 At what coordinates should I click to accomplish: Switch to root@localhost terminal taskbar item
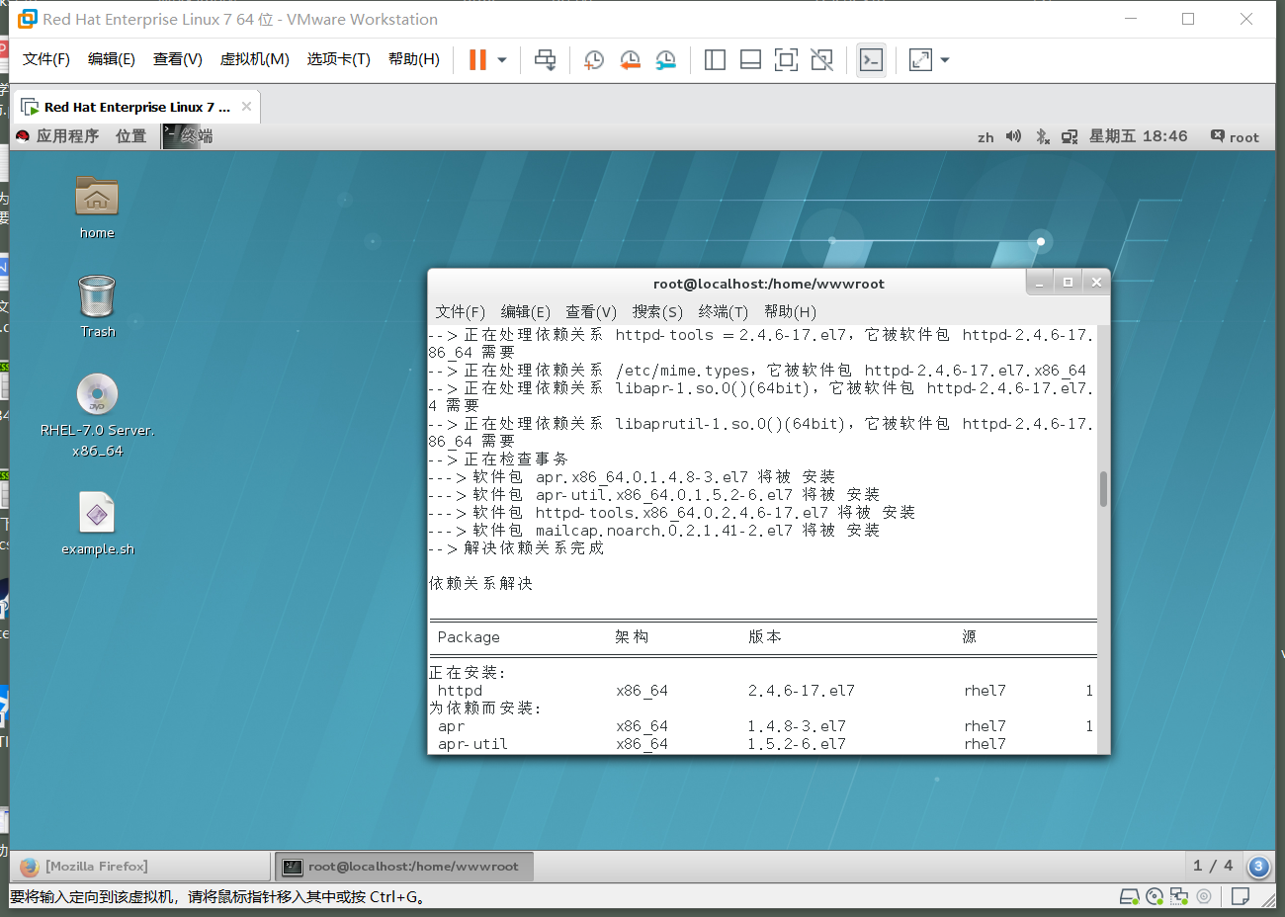(x=403, y=867)
